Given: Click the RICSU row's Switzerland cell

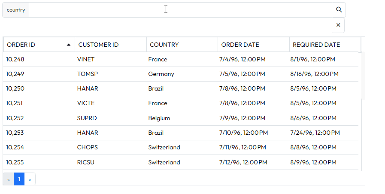Looking at the screenshot, I should [x=164, y=162].
